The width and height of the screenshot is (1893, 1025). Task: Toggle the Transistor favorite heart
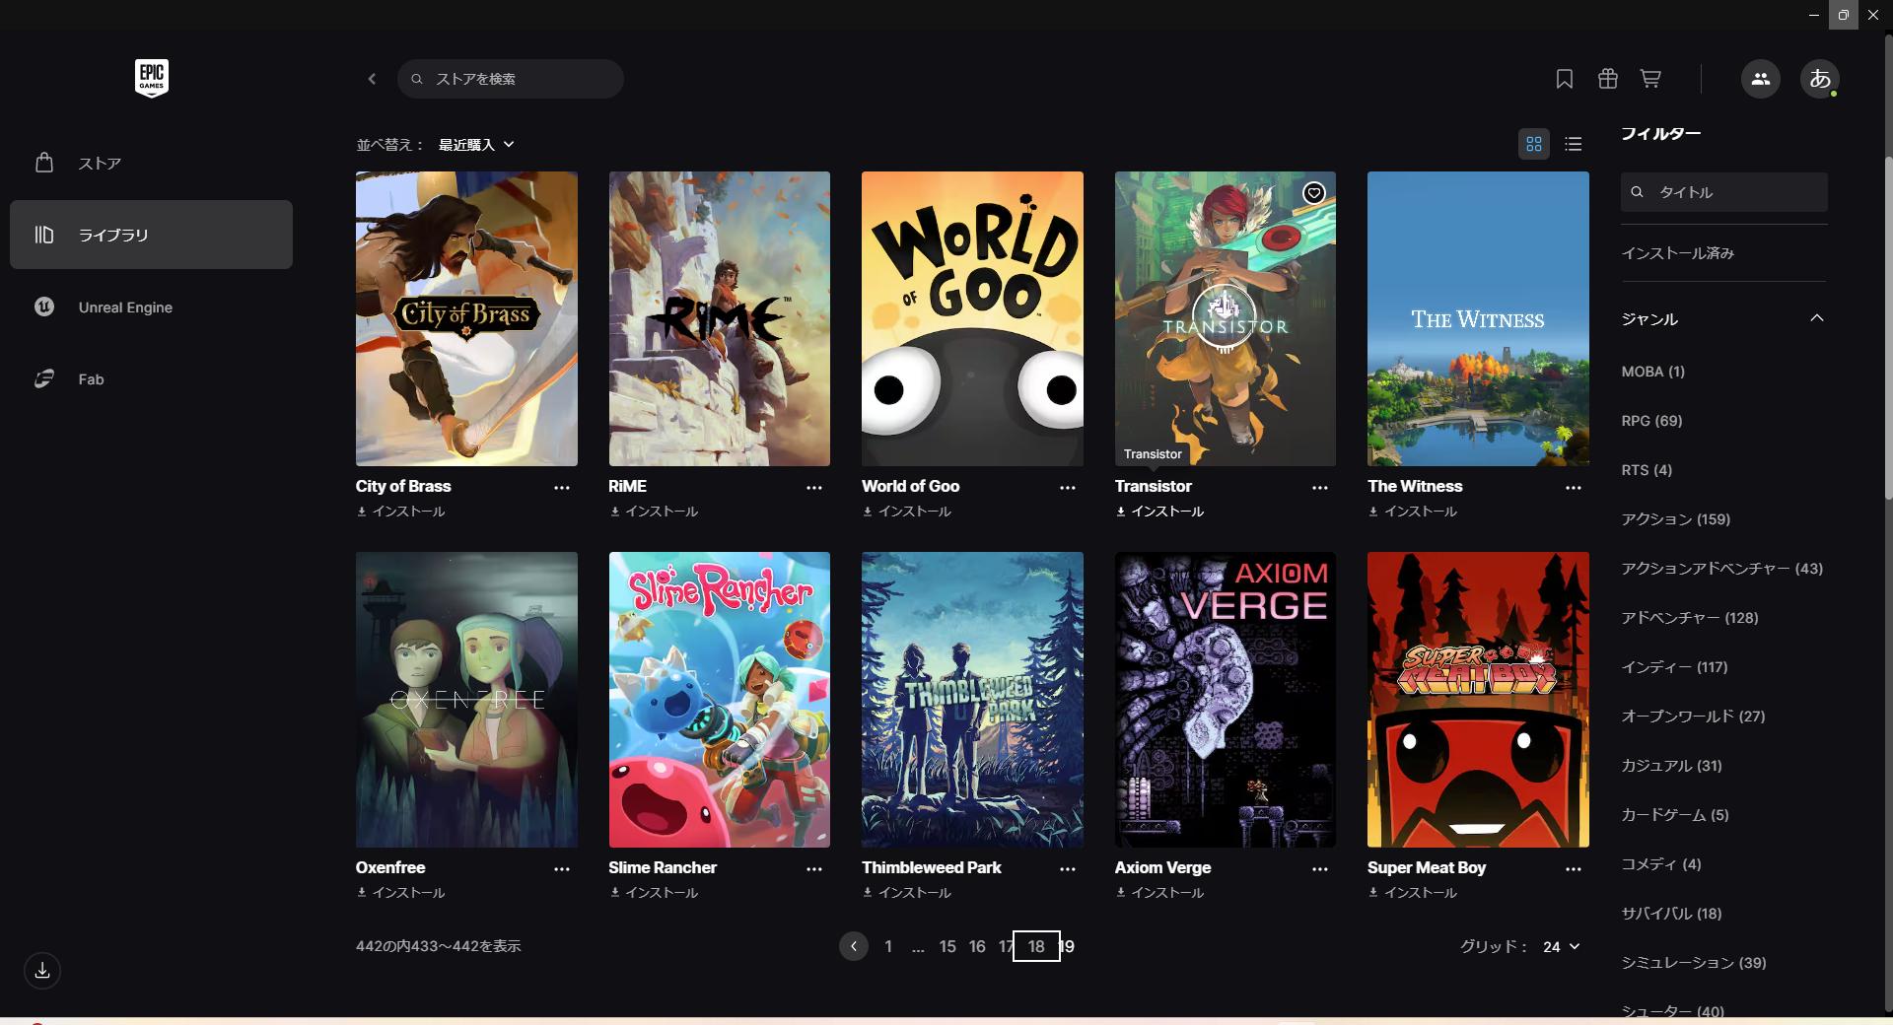pos(1313,193)
